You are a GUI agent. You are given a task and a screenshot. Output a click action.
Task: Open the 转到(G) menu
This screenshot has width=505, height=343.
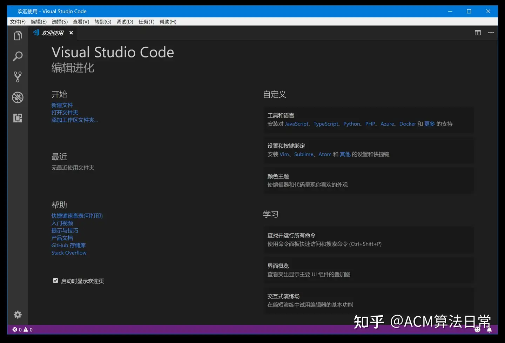point(103,22)
